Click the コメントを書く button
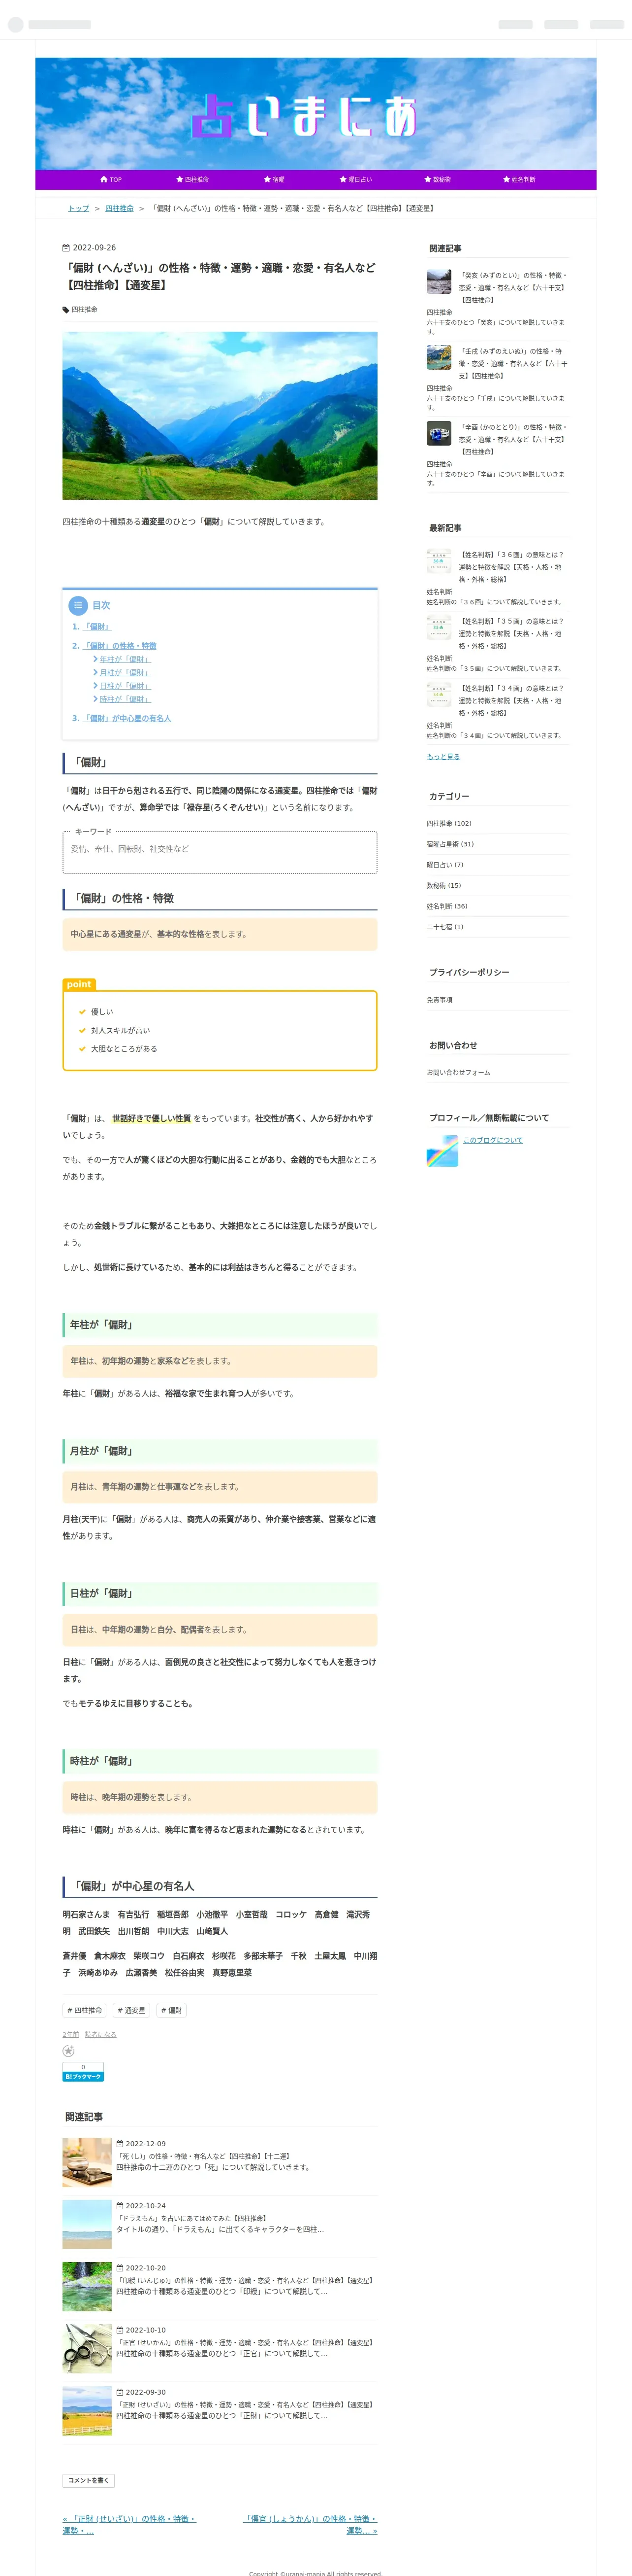 tap(89, 2480)
